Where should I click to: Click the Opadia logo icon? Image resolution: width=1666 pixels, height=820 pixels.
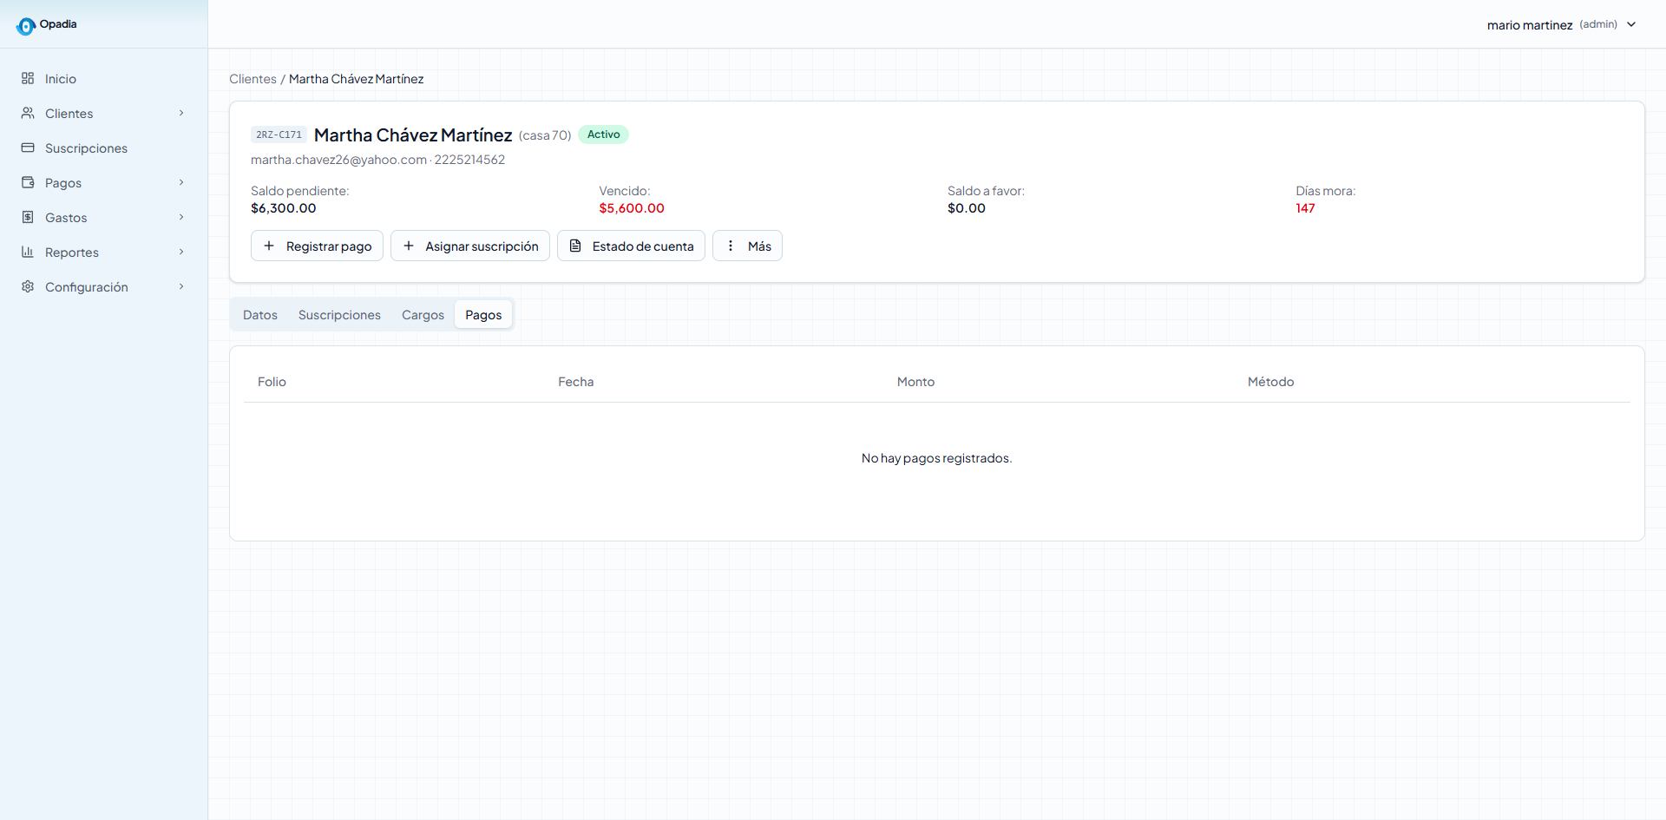pyautogui.click(x=26, y=26)
